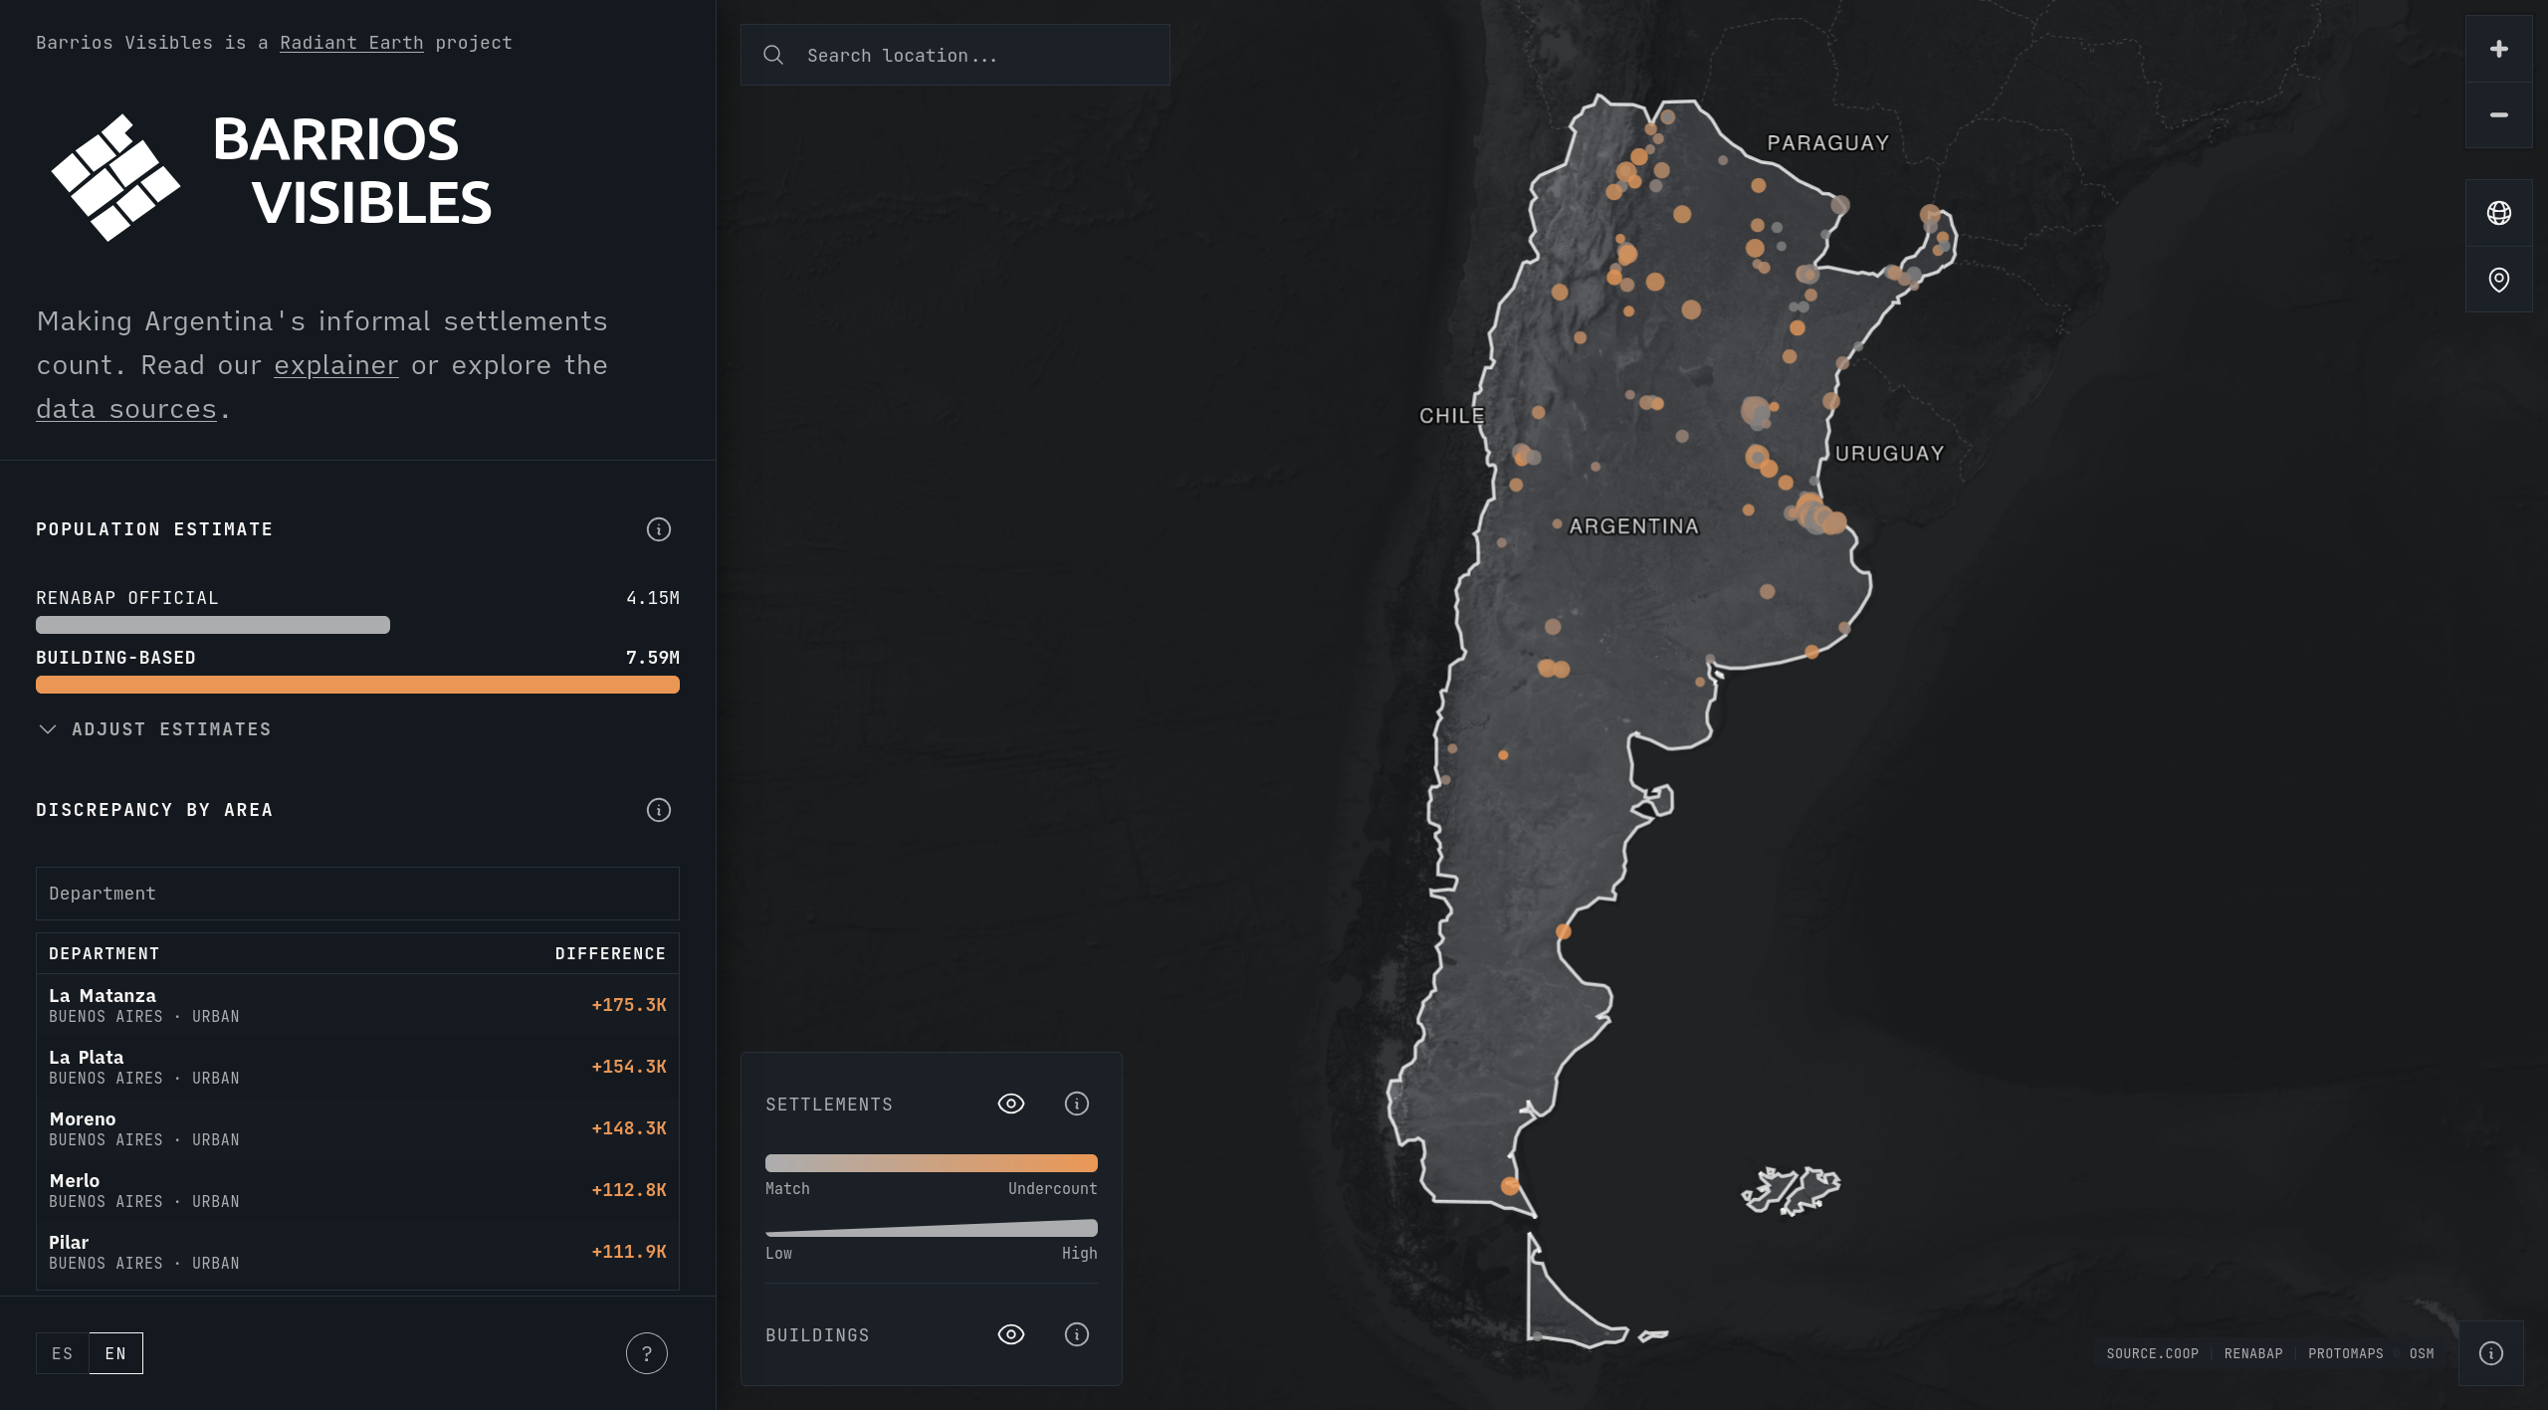2548x1410 pixels.
Task: Open RENABAP attribution link
Action: tap(2253, 1353)
